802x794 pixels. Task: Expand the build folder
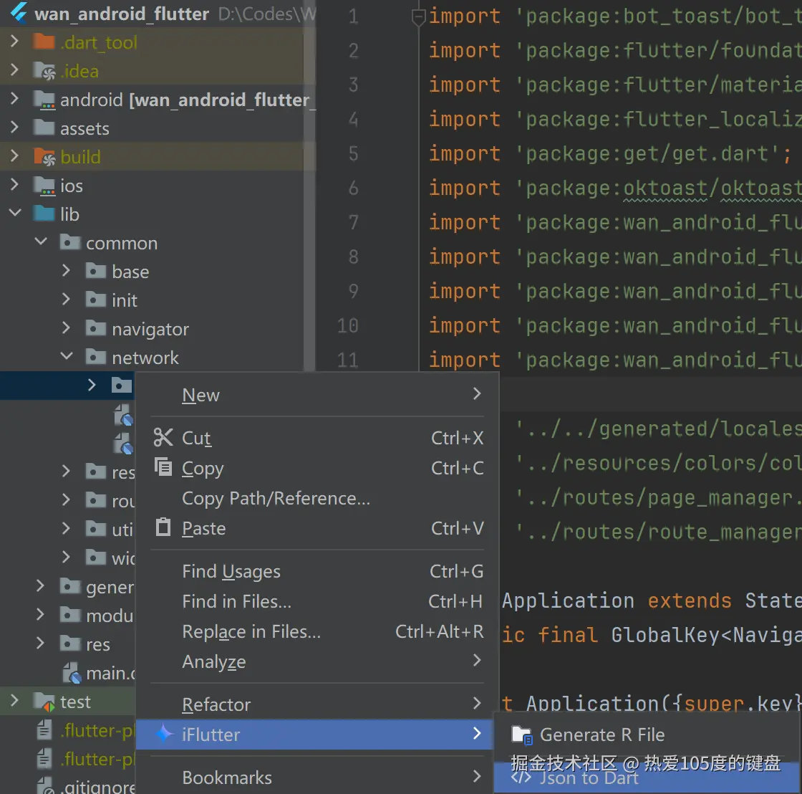click(x=15, y=156)
